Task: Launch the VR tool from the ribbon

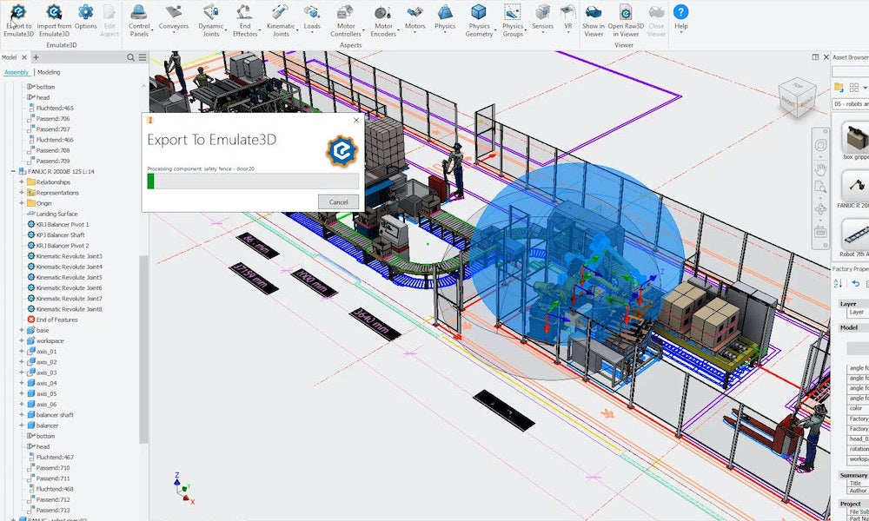Action: point(567,17)
